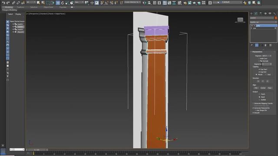Open the ribbon display options arrow
The image size is (278, 156).
click(73, 7)
